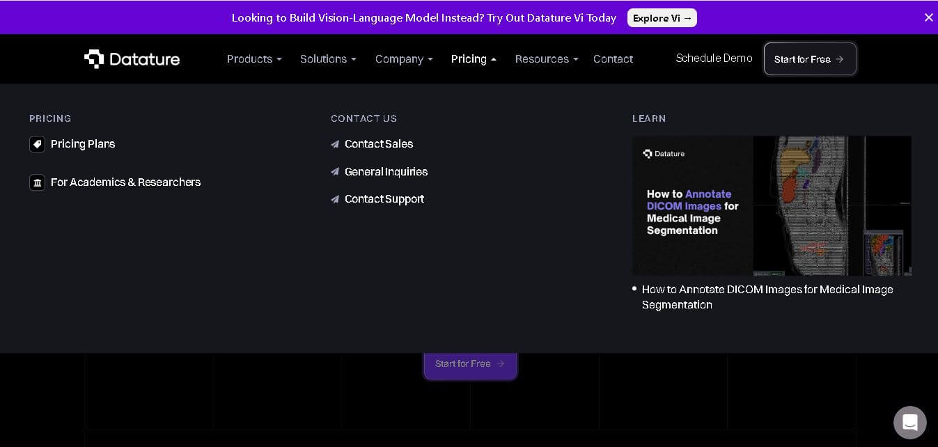Click the Explore Vi button in banner

pyautogui.click(x=662, y=18)
